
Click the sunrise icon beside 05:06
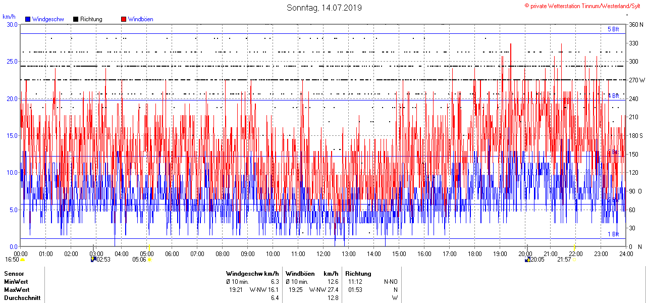point(149,259)
